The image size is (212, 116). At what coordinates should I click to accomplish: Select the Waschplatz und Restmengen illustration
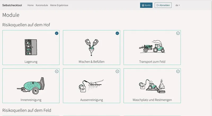(152, 86)
